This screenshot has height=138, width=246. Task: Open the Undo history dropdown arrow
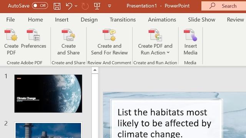click(76, 6)
